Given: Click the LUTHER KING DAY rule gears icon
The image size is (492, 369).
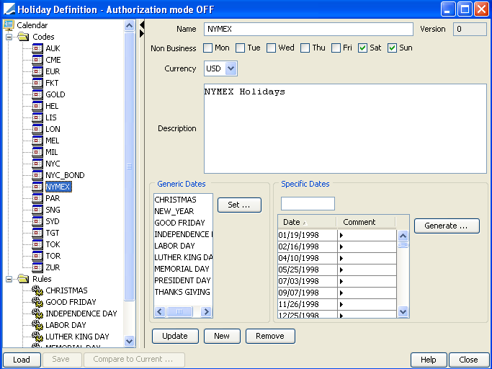Looking at the screenshot, I should pos(37,337).
